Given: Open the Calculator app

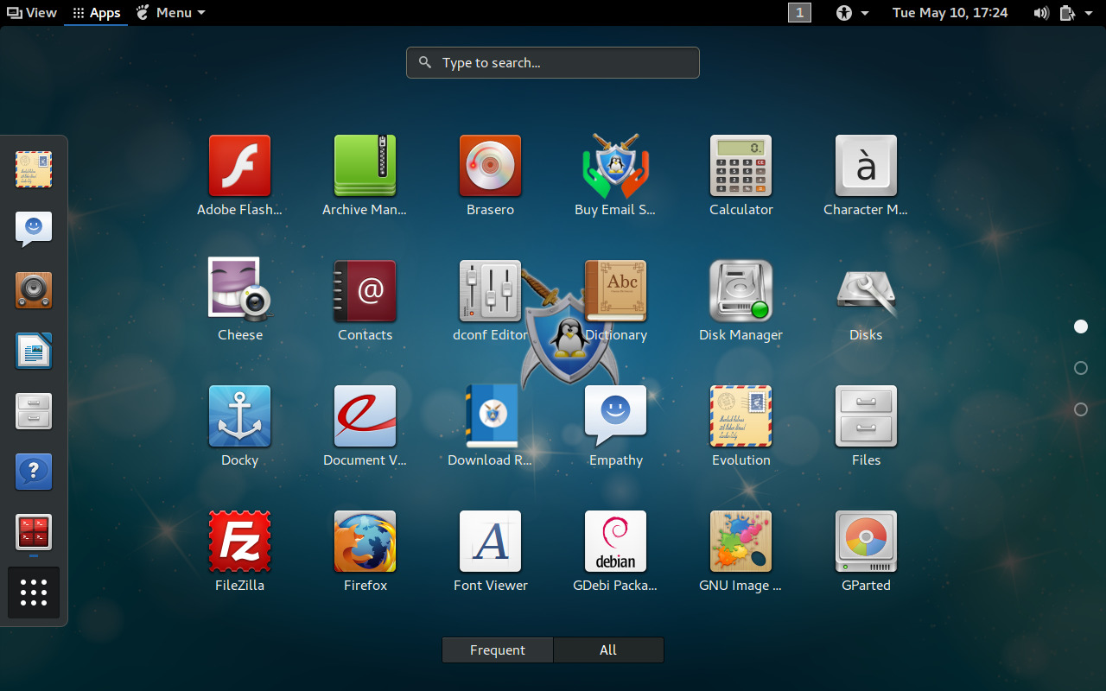Looking at the screenshot, I should click(741, 166).
